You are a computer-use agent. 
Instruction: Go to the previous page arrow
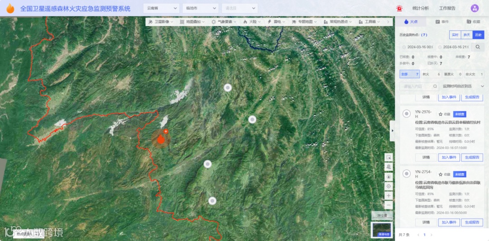(418, 235)
